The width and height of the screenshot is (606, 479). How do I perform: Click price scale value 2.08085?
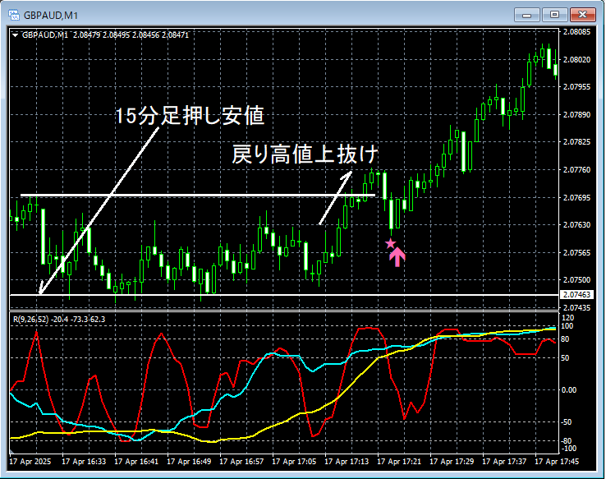click(577, 32)
